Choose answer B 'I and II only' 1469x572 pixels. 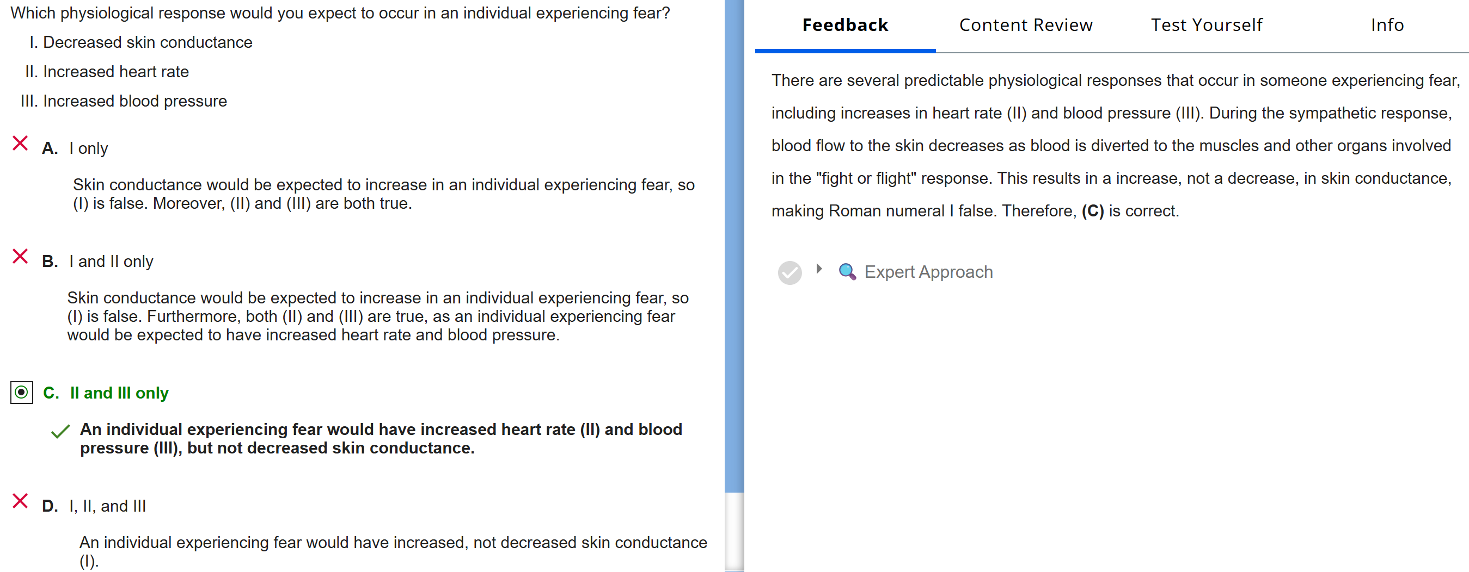click(x=111, y=262)
